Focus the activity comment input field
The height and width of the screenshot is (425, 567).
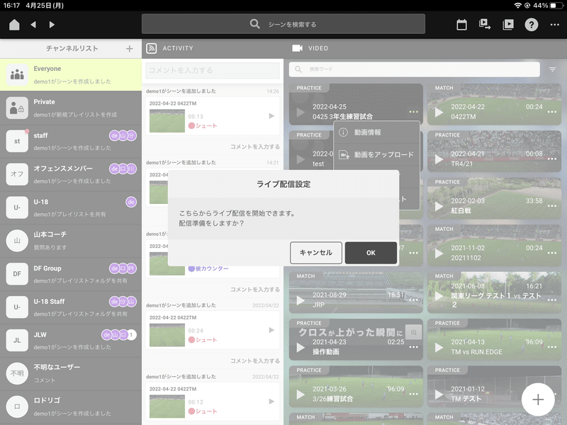coord(213,70)
